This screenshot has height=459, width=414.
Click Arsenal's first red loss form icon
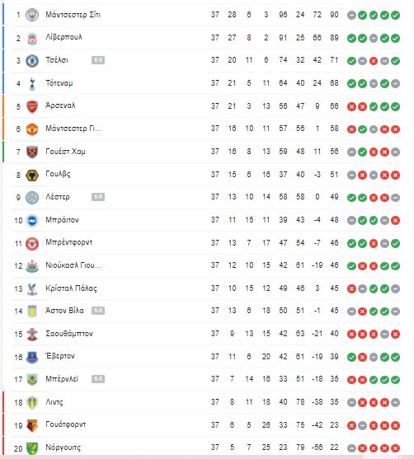pyautogui.click(x=351, y=107)
